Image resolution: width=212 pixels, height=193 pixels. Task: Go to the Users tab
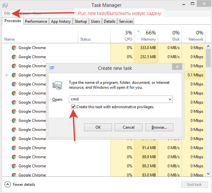[95, 21]
